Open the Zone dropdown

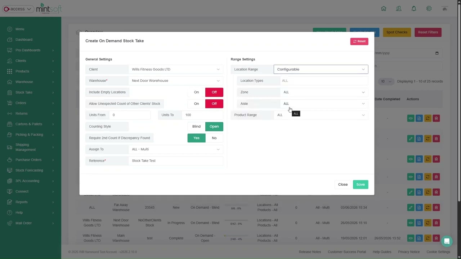[x=324, y=92]
